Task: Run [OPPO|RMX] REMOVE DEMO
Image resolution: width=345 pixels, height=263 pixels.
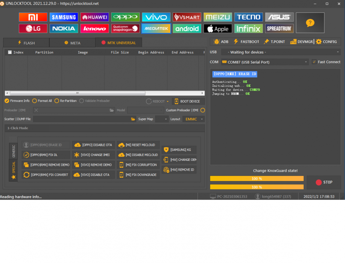Action: coord(46,165)
